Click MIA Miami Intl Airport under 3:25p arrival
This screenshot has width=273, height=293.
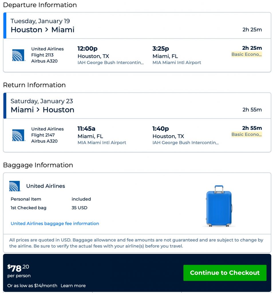pos(177,63)
